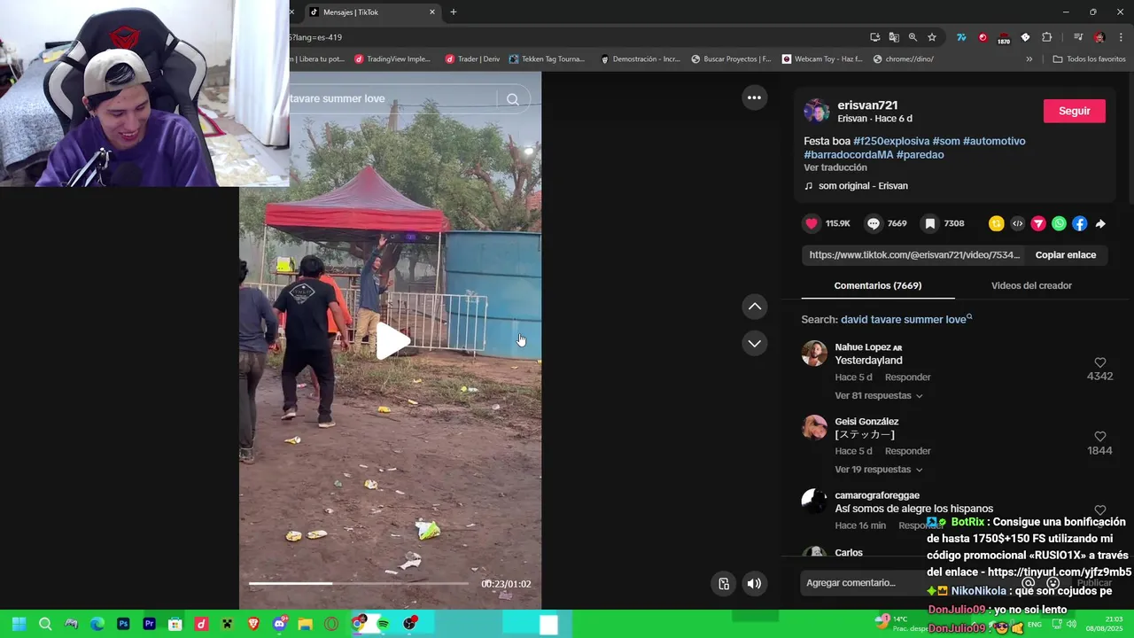Open erisvan721 profile avatar

click(x=816, y=111)
